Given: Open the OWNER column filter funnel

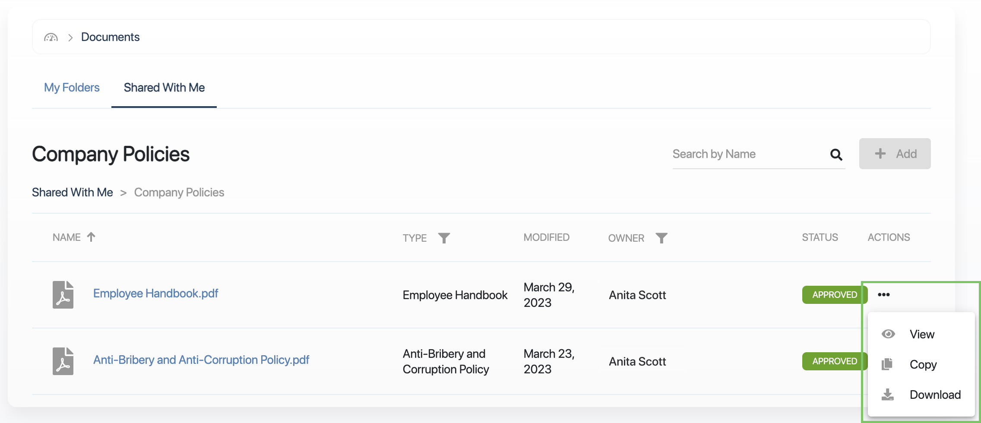Looking at the screenshot, I should point(661,238).
